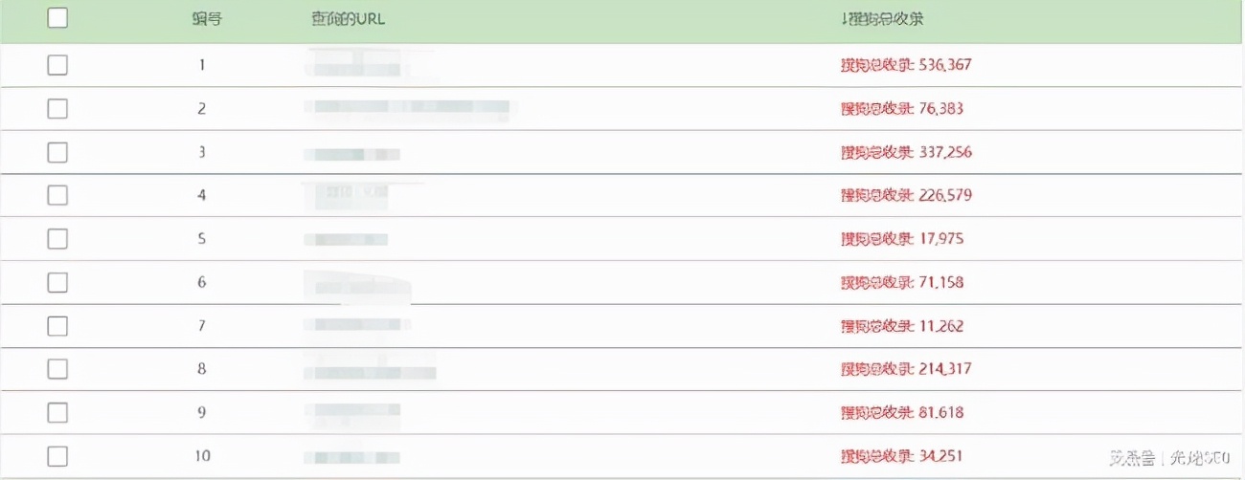1245x480 pixels.
Task: Open the blurred URL in row 8
Action: coord(371,370)
